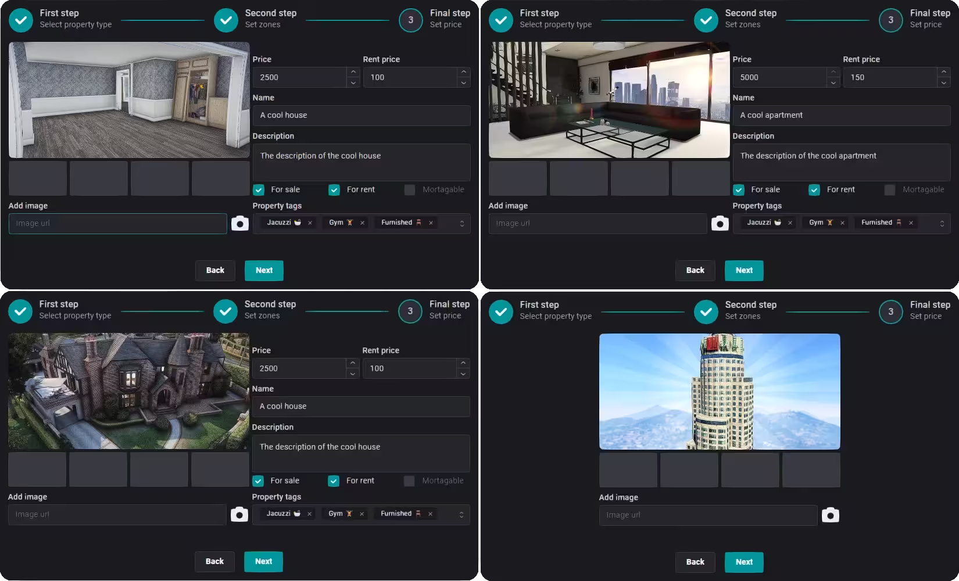Image resolution: width=959 pixels, height=581 pixels.
Task: Decrease the Rent price with the down arrow
Action: tap(463, 82)
